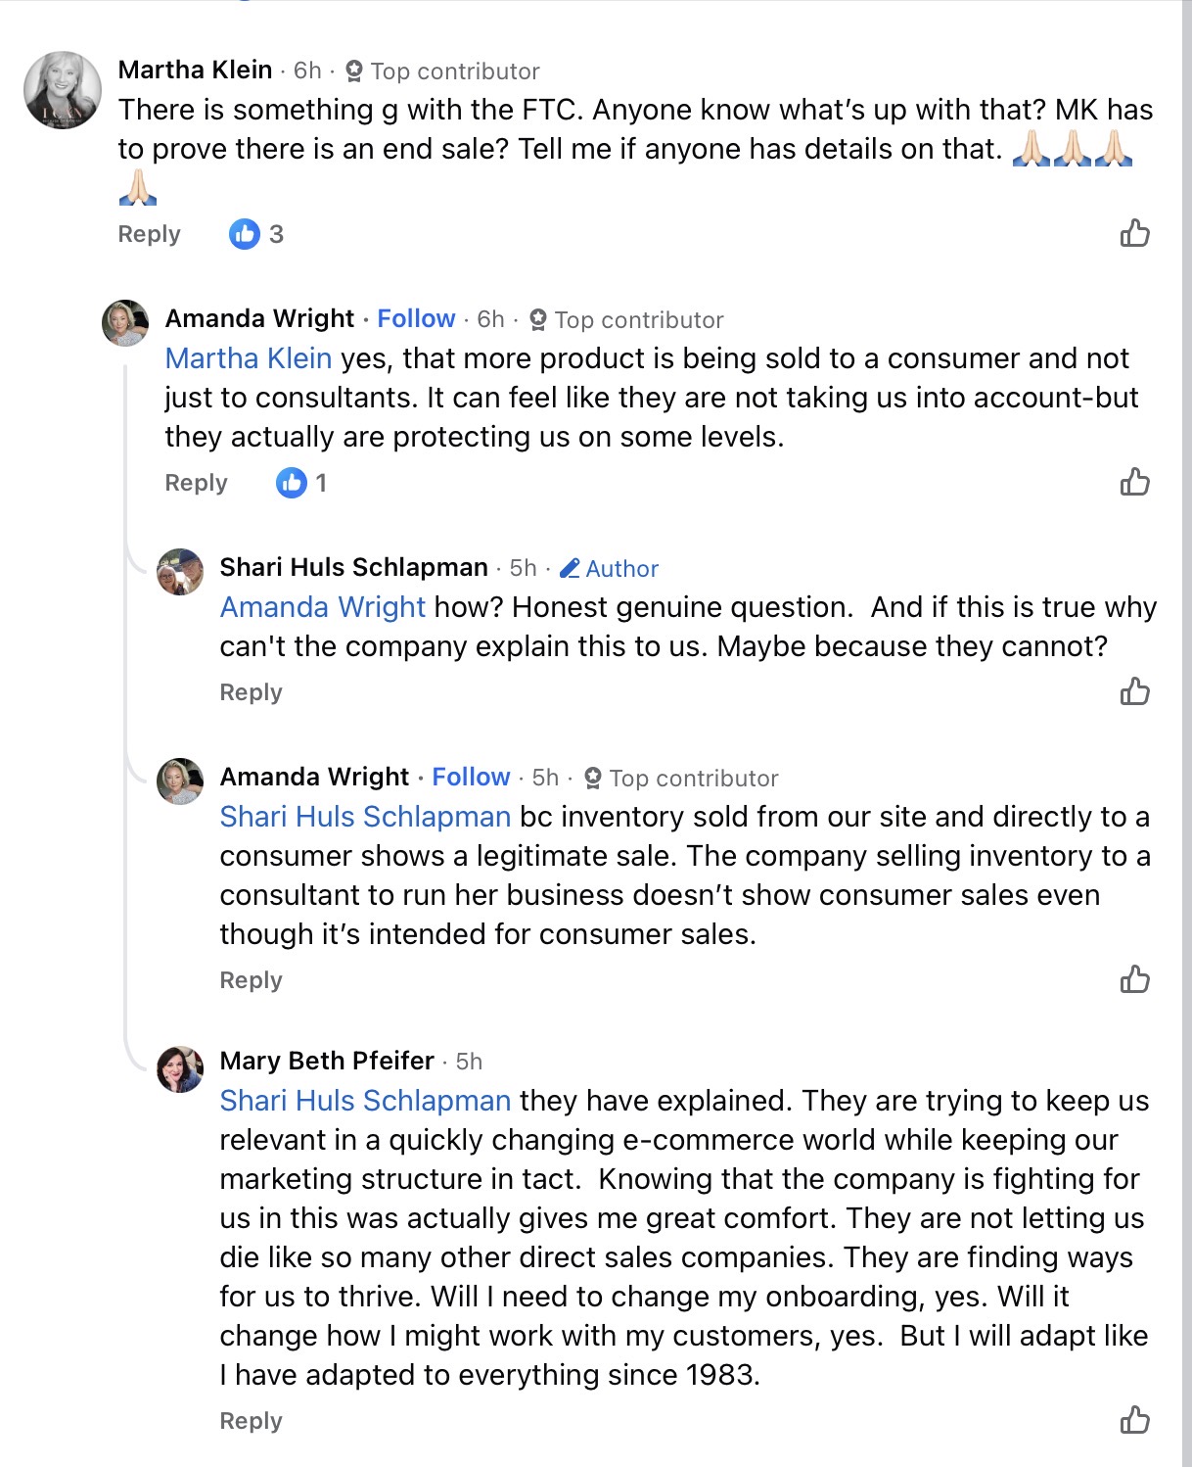Reply to Mary Beth Pfeifer's comment
1192x1467 pixels.
[x=251, y=1421]
